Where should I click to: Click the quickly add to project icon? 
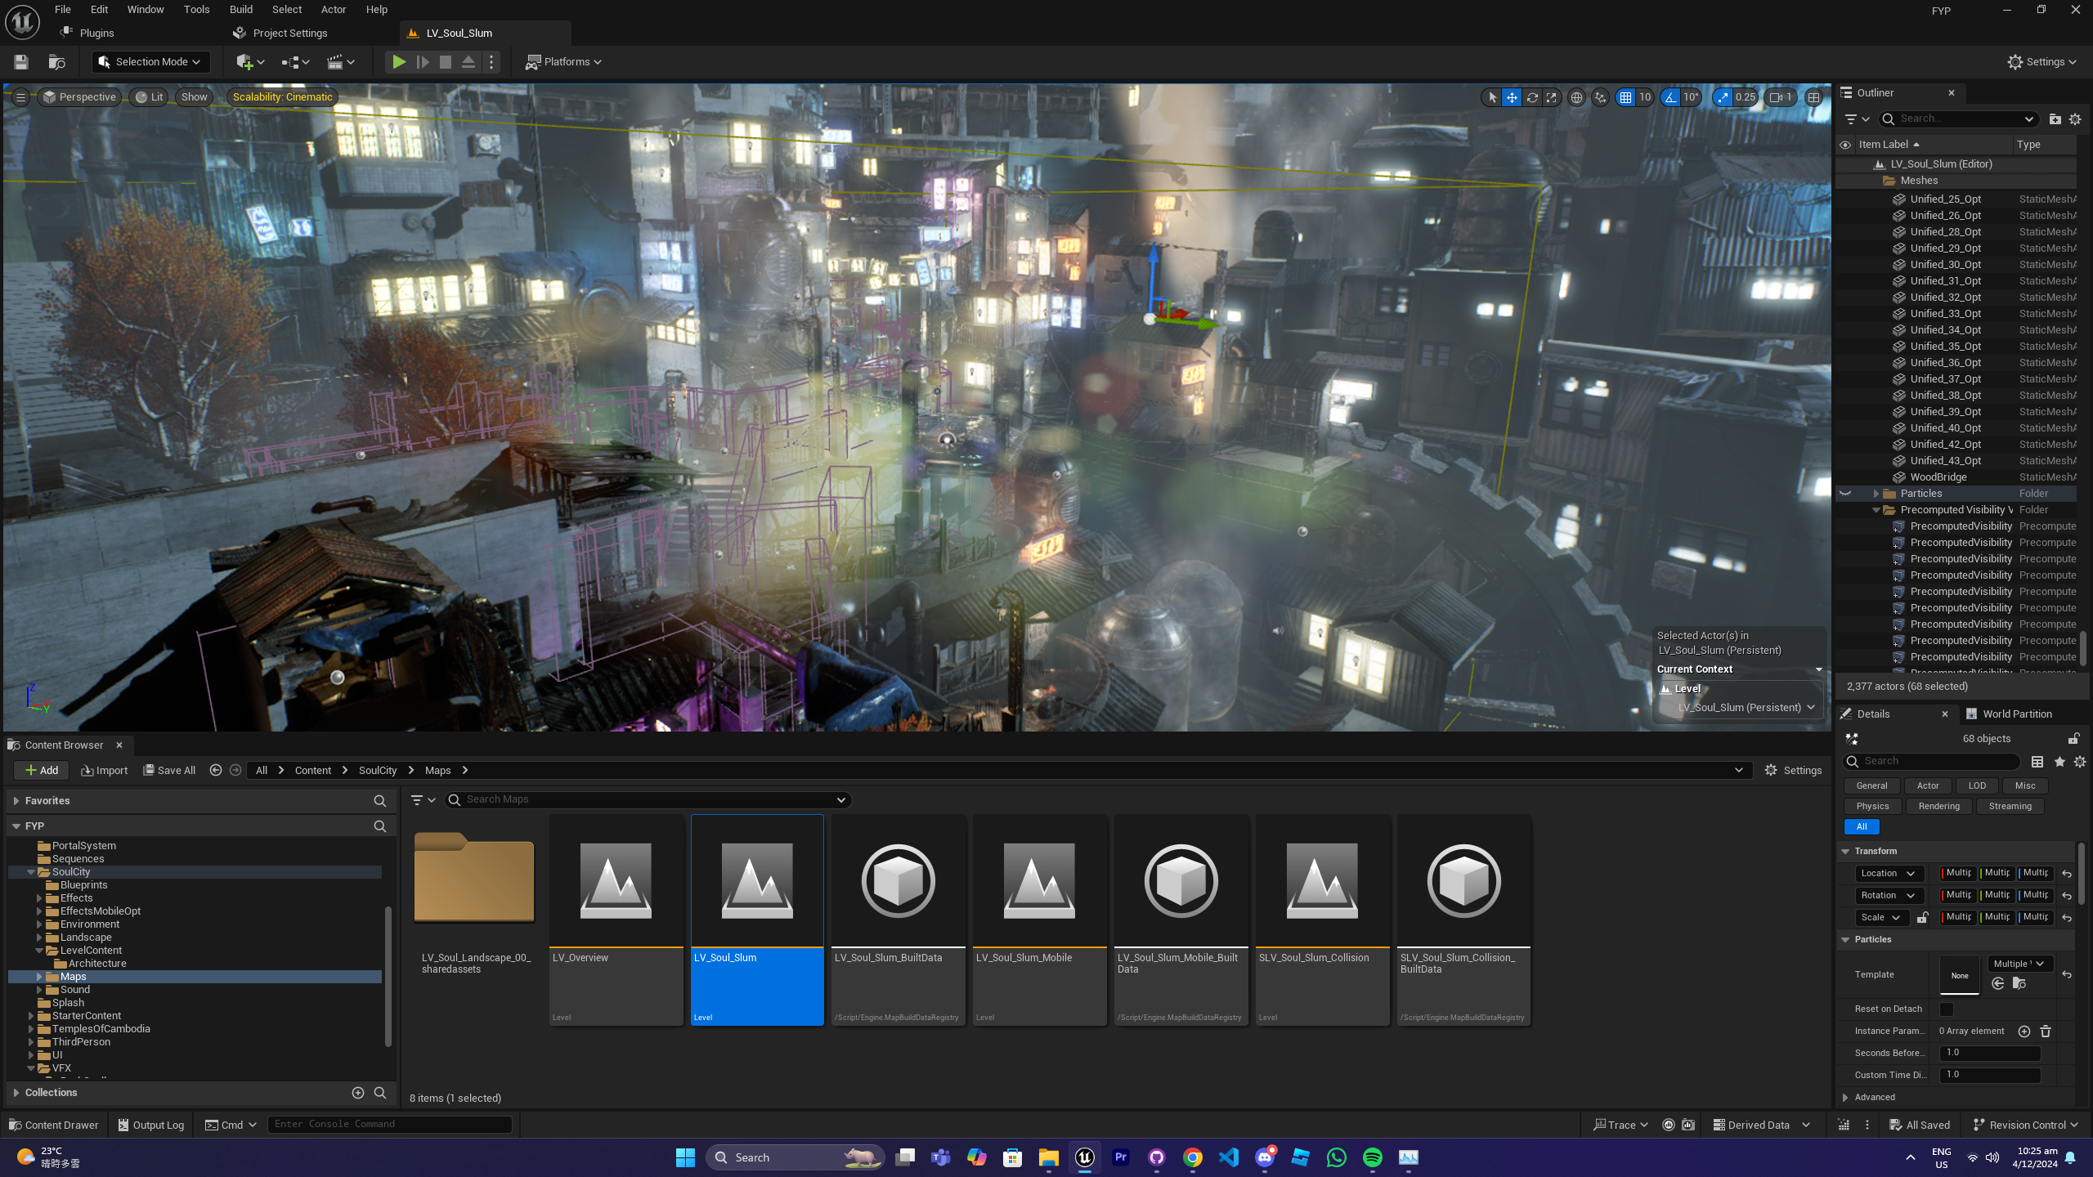coord(244,62)
